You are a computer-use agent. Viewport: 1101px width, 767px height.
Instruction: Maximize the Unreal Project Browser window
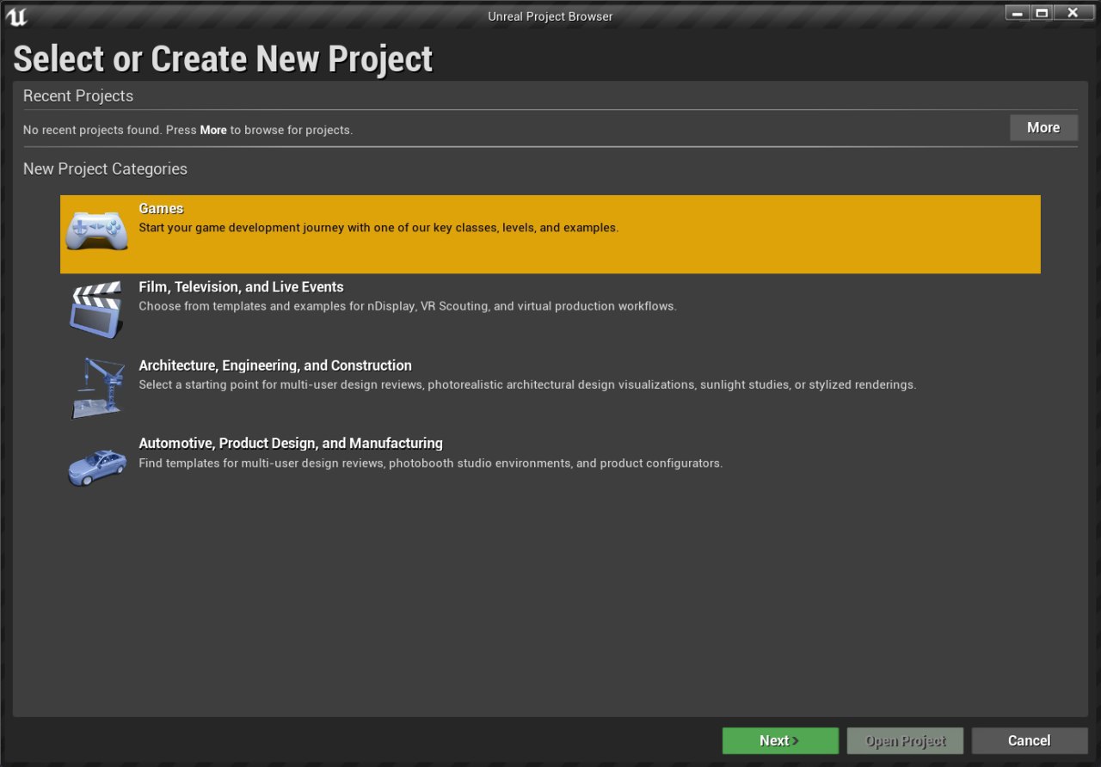(1042, 13)
